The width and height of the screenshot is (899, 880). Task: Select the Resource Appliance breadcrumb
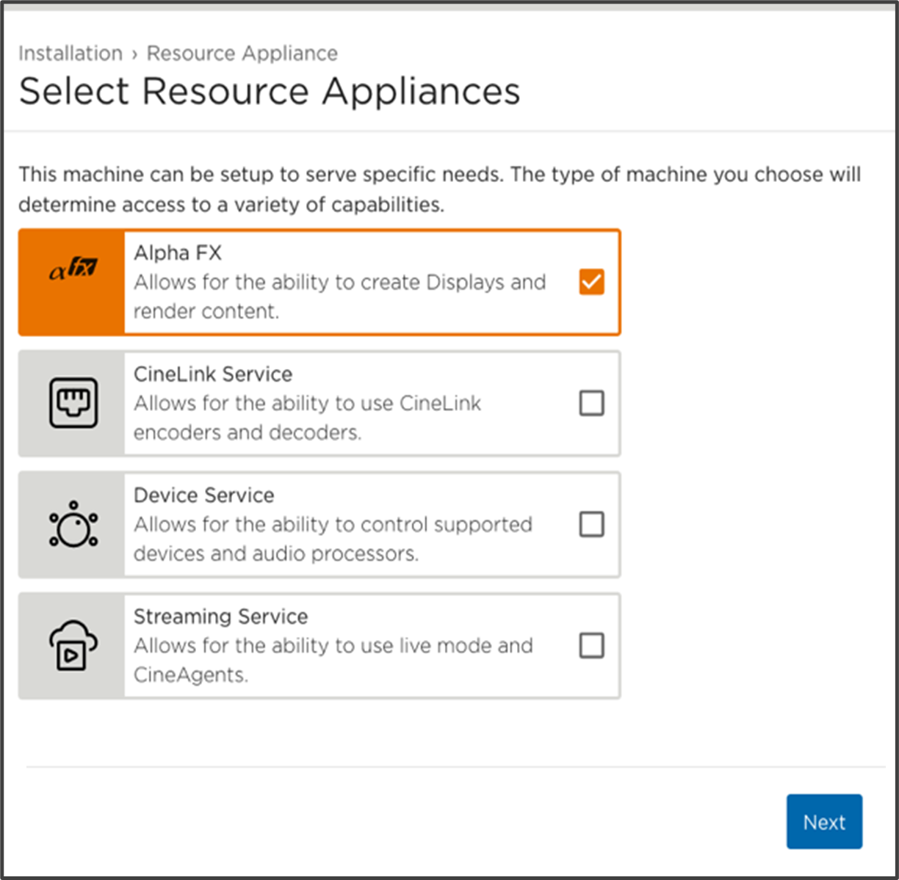pyautogui.click(x=242, y=54)
